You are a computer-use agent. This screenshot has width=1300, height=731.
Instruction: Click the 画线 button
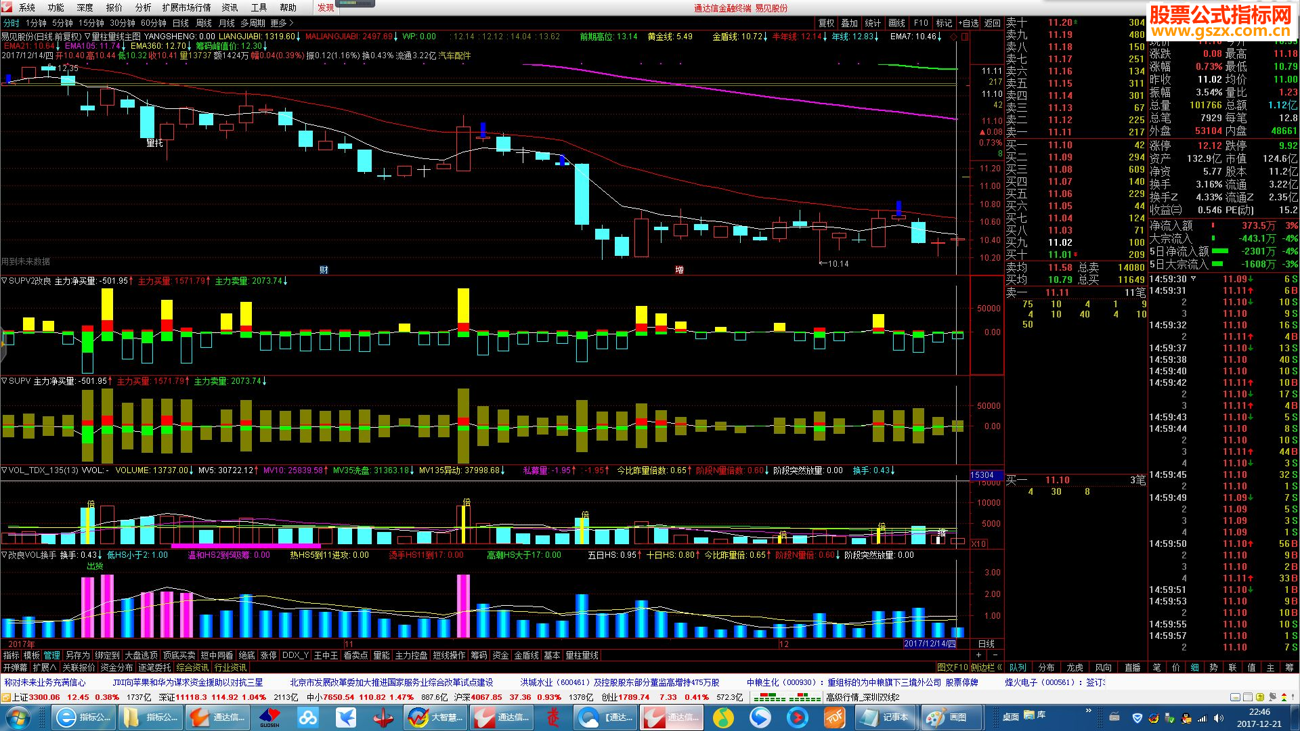[x=897, y=23]
